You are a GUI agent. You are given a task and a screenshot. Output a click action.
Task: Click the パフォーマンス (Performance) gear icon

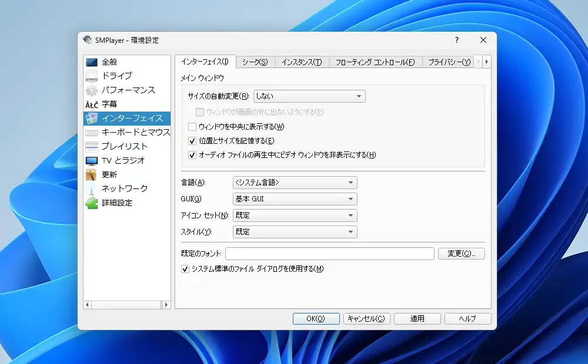(92, 89)
